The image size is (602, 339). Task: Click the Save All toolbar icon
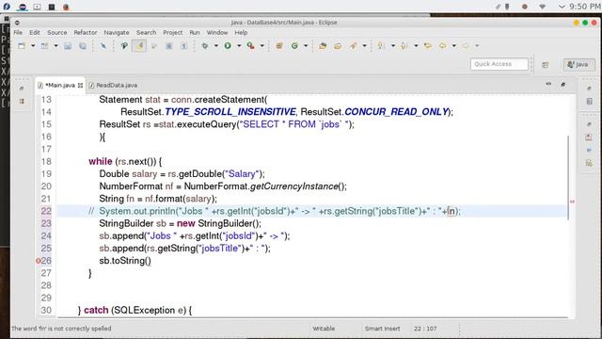pyautogui.click(x=83, y=46)
